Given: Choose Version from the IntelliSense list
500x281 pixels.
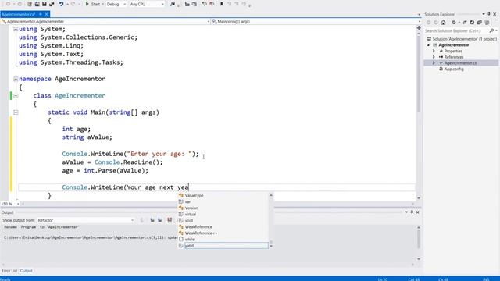Looking at the screenshot, I should (x=223, y=208).
